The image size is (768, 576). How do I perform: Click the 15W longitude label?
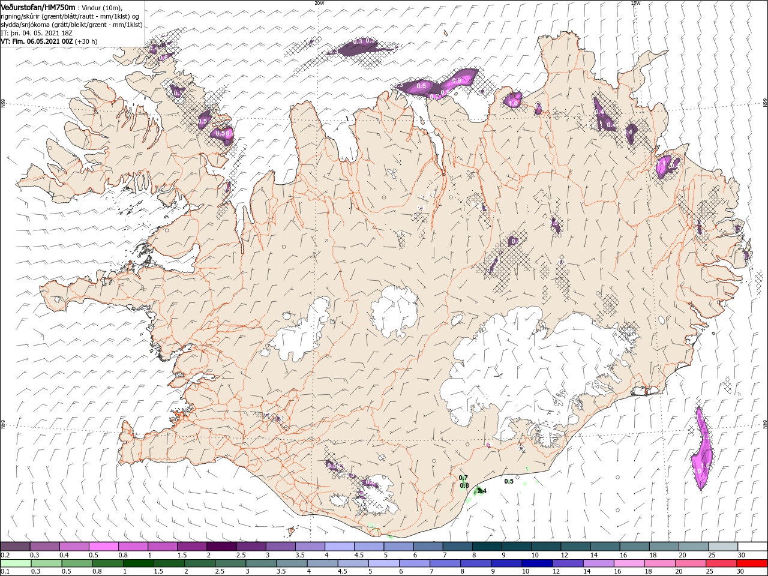(x=635, y=3)
